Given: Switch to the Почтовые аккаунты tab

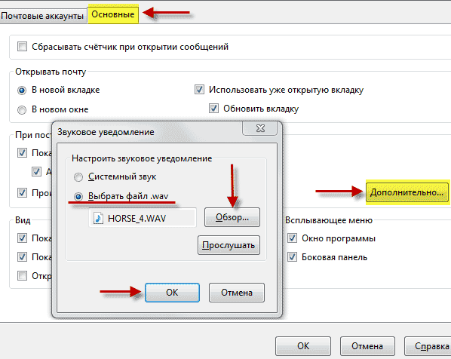Looking at the screenshot, I should [x=42, y=16].
